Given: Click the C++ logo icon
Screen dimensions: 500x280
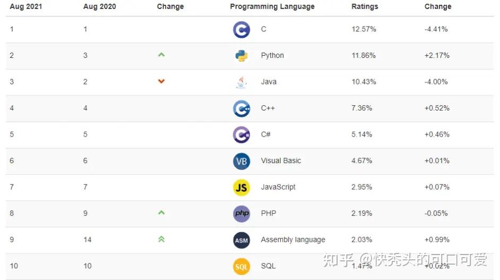Looking at the screenshot, I should (x=242, y=108).
